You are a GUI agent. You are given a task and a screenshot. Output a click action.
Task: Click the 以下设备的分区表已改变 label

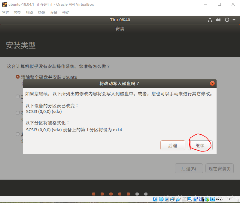[52, 106]
